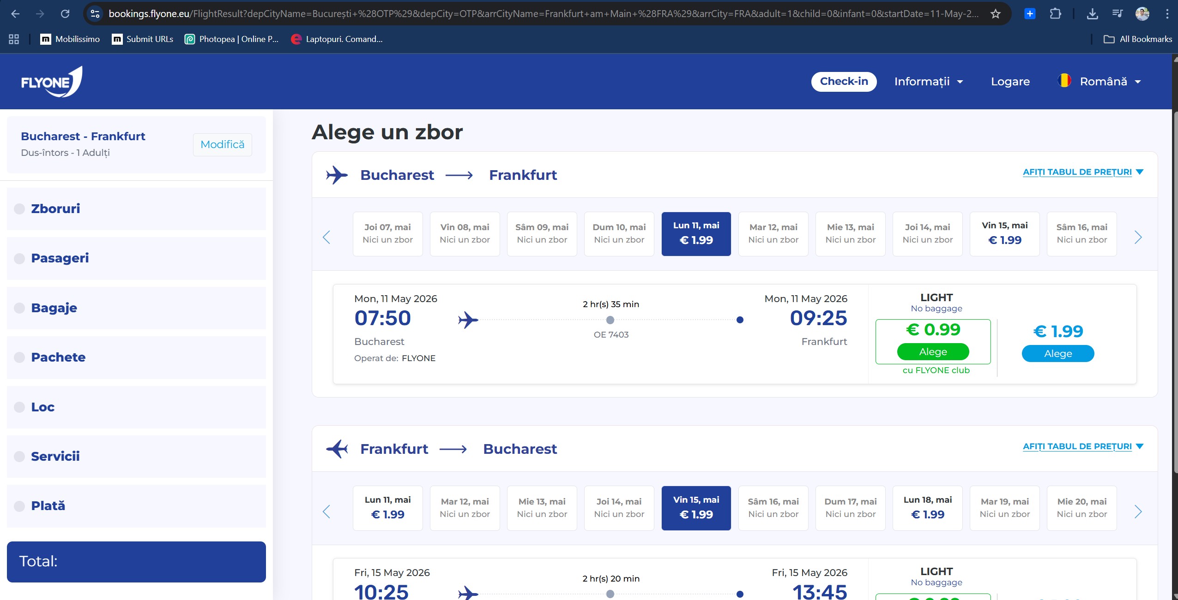This screenshot has height=600, width=1178.
Task: Select the Zboruri step radio
Action: click(x=19, y=209)
